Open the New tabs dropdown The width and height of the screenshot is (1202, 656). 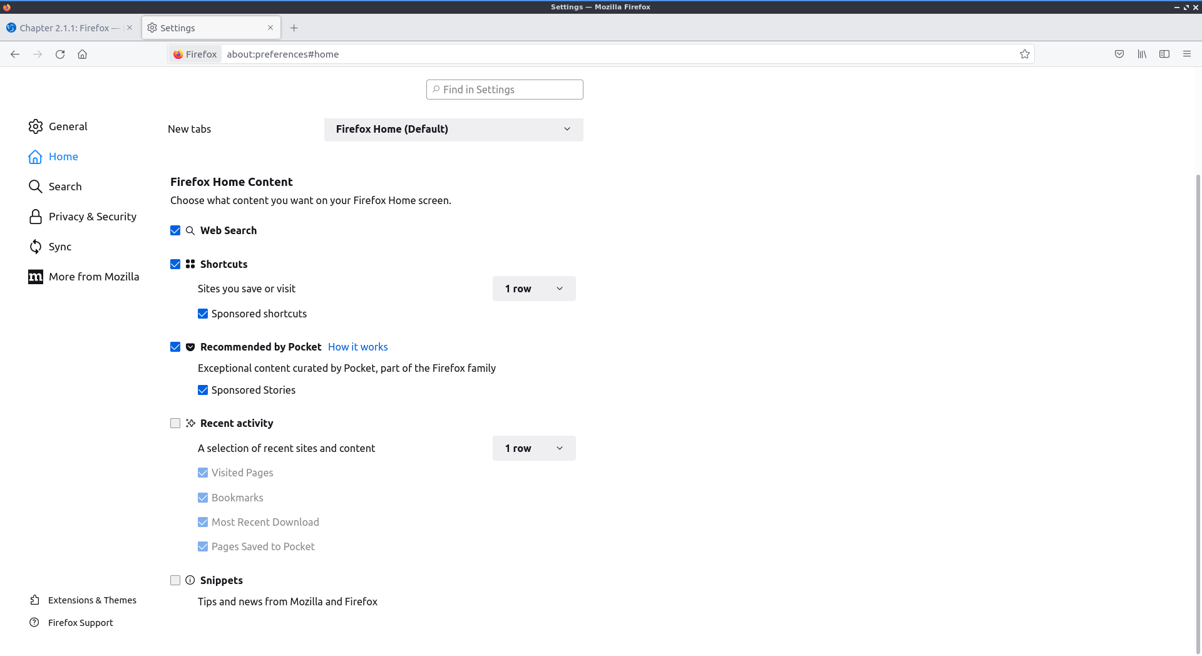pyautogui.click(x=453, y=130)
